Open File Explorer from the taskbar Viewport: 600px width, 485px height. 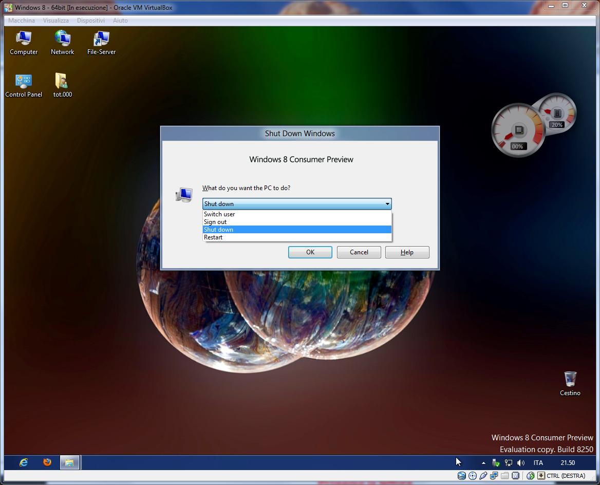click(69, 462)
